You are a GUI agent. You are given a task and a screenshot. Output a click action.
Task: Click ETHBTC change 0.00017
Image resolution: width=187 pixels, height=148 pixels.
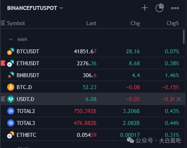(x=130, y=135)
